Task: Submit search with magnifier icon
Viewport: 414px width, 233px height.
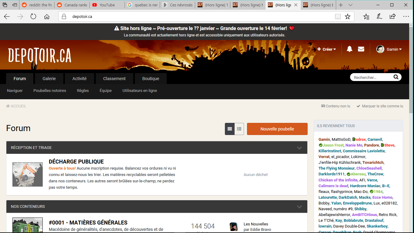Action: pyautogui.click(x=396, y=77)
